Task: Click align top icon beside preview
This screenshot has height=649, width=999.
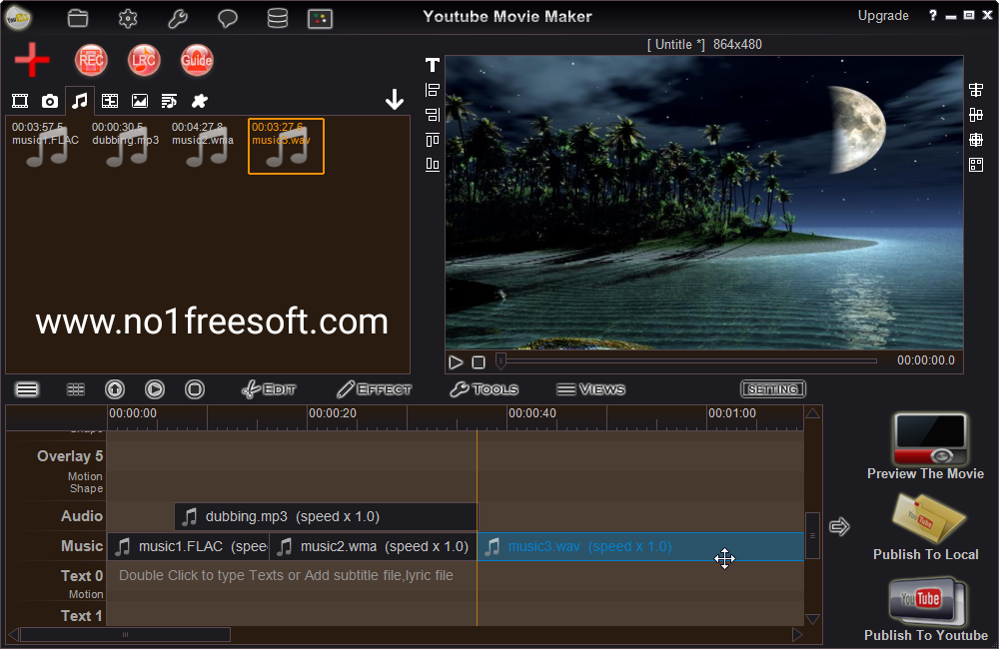Action: [x=433, y=140]
